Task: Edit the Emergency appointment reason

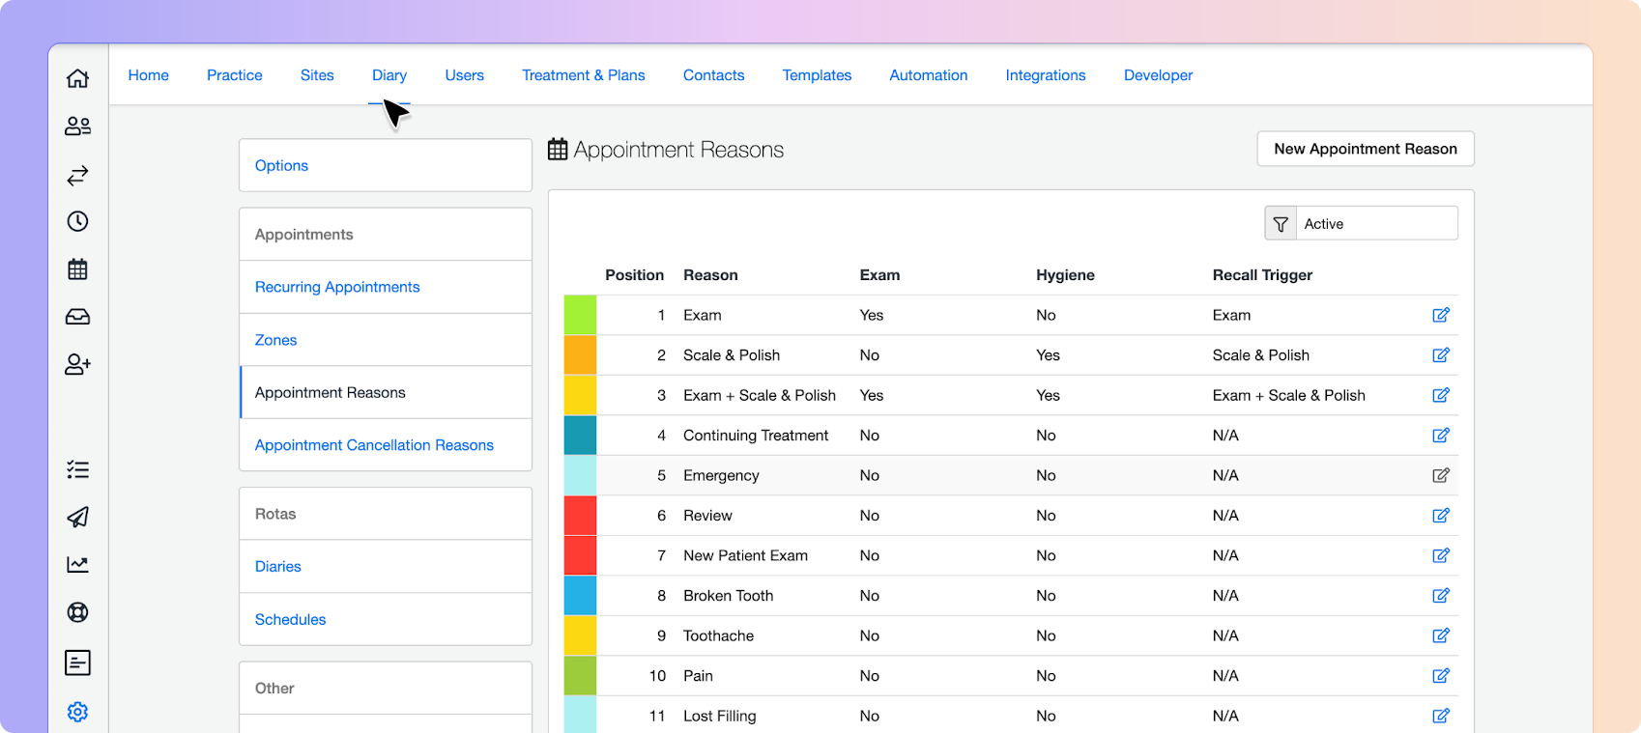Action: (x=1441, y=475)
